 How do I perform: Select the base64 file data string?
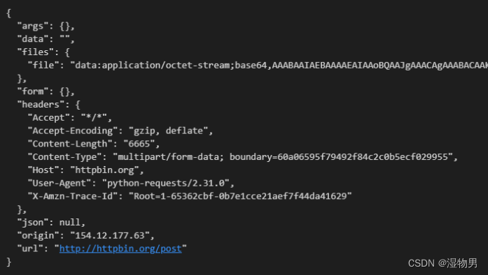279,66
